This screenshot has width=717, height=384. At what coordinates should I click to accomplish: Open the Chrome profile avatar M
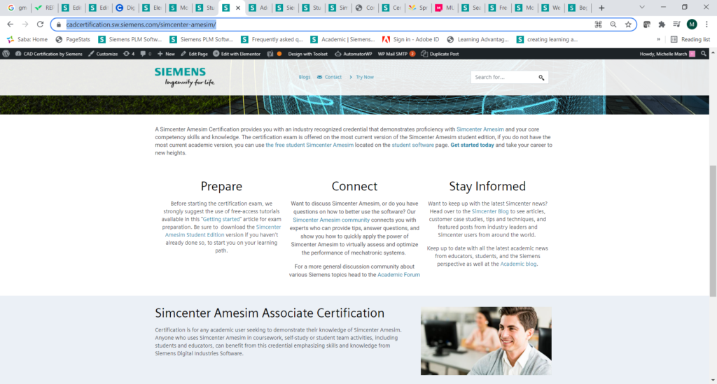692,24
